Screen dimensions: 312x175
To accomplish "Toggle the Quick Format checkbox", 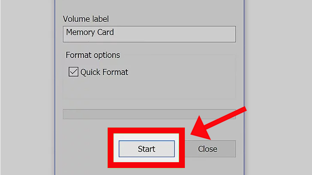I will click(x=73, y=72).
